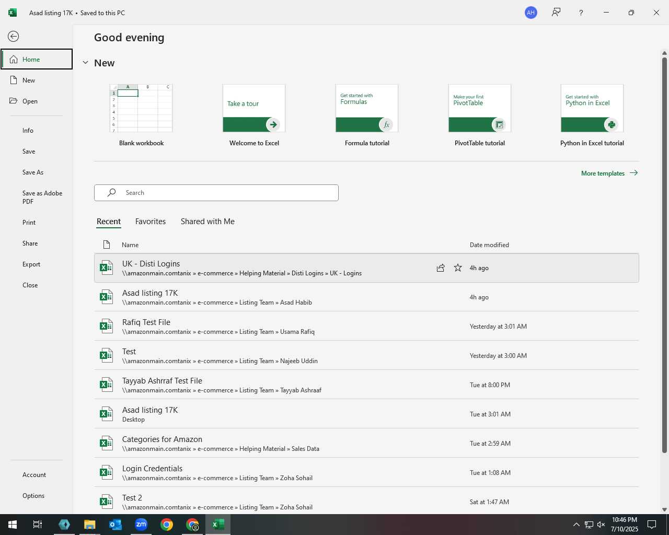Open the notifications center icon
The width and height of the screenshot is (669, 535).
652,525
